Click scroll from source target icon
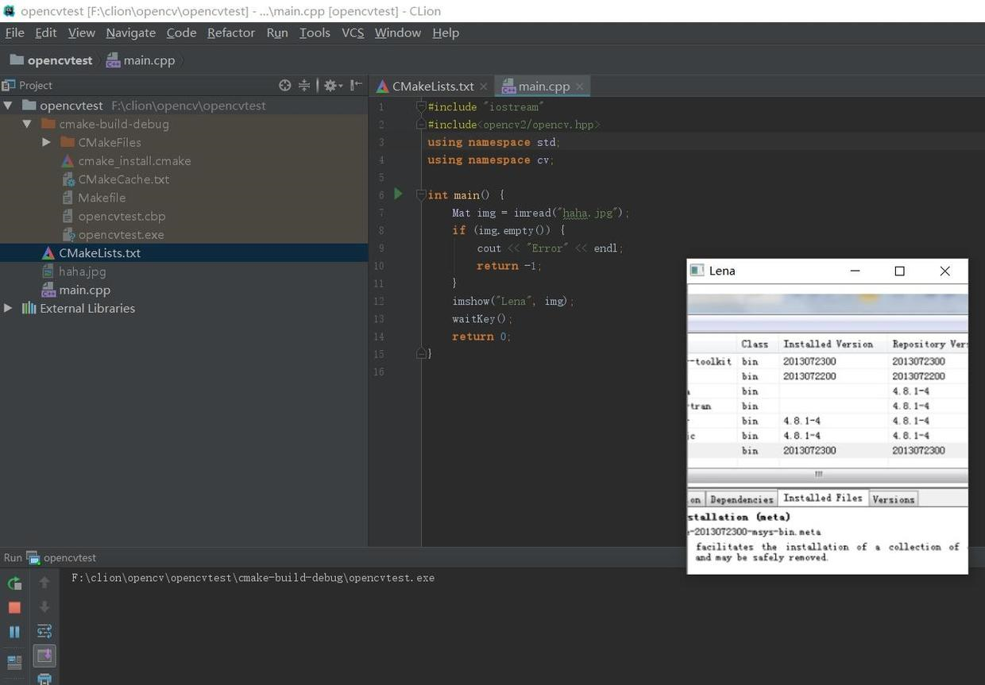This screenshot has width=985, height=685. pyautogui.click(x=285, y=86)
